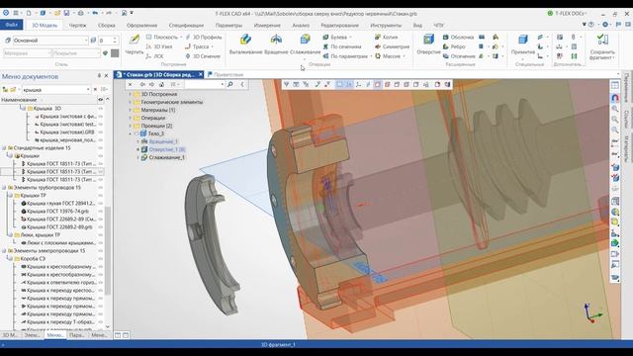Select the Ребро (Rib) tool

click(x=454, y=46)
